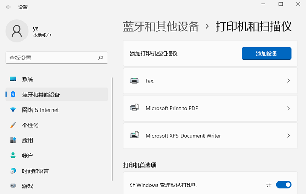The width and height of the screenshot is (306, 194).
Task: Click the 查找设置 search field
Action: [57, 58]
